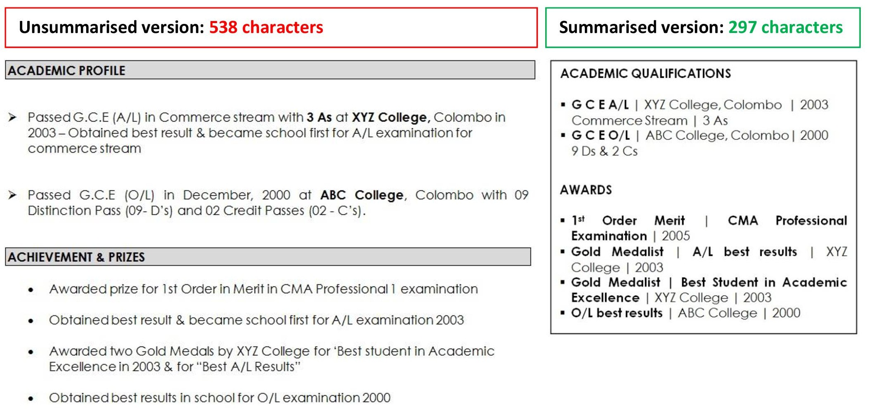Click the arrow bullet before the G.C.E (A/L) paragraph
Image resolution: width=869 pixels, height=411 pixels.
(x=12, y=117)
